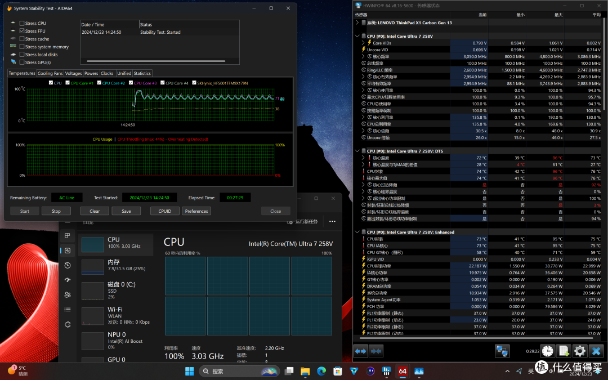Select the Wi-Fi WLAN performance graph thumbnail
This screenshot has width=608, height=380.
(x=92, y=315)
